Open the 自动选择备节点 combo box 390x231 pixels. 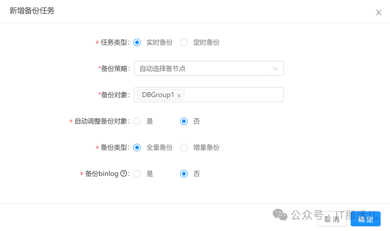(202, 68)
